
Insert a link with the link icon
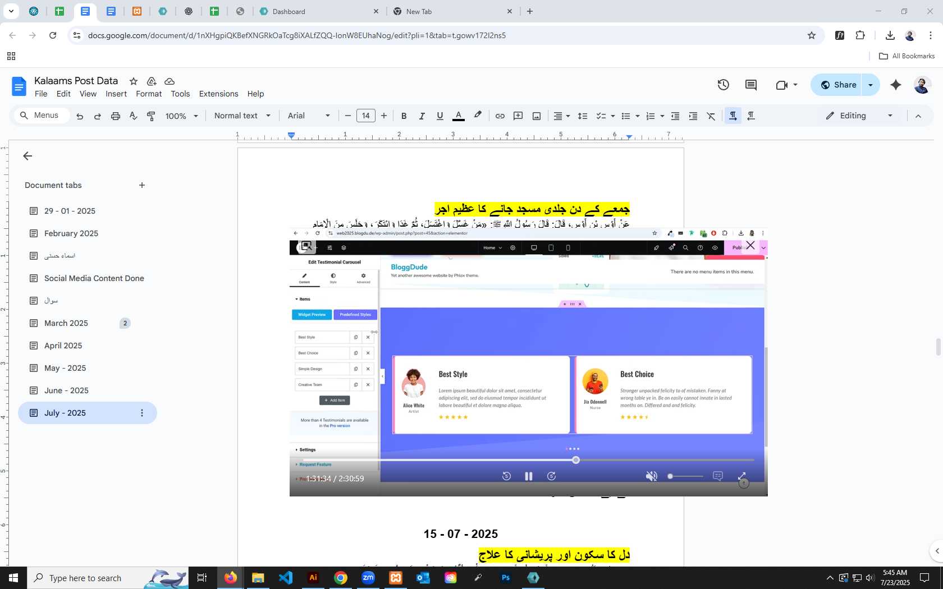500,116
